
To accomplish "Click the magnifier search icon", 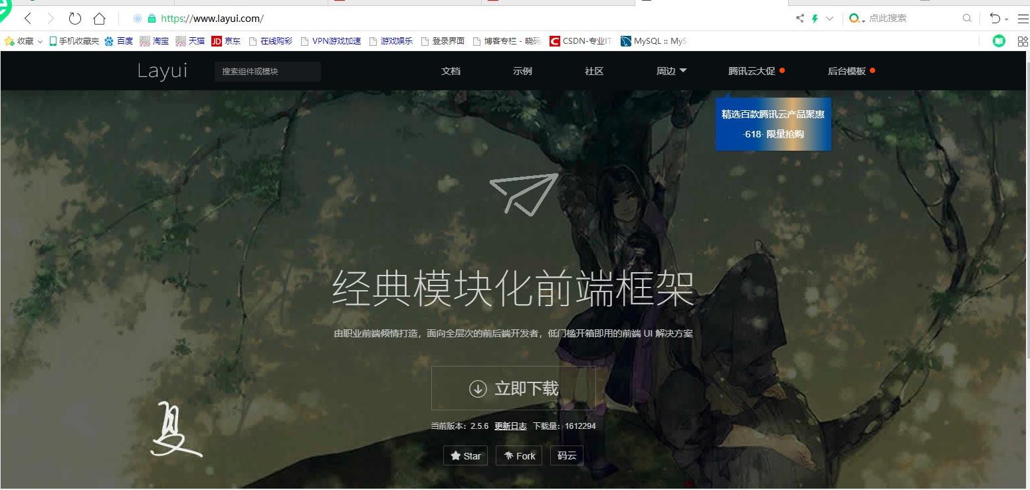I will click(x=967, y=19).
